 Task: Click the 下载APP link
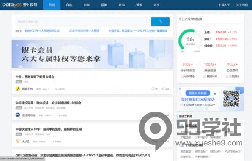click(224, 5)
